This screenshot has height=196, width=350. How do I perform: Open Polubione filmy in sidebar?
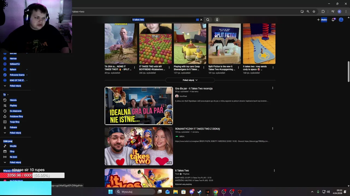point(16,117)
